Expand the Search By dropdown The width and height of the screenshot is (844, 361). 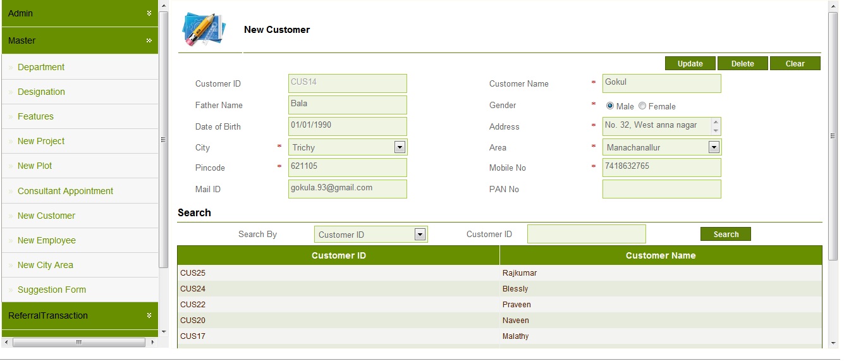[x=420, y=235]
